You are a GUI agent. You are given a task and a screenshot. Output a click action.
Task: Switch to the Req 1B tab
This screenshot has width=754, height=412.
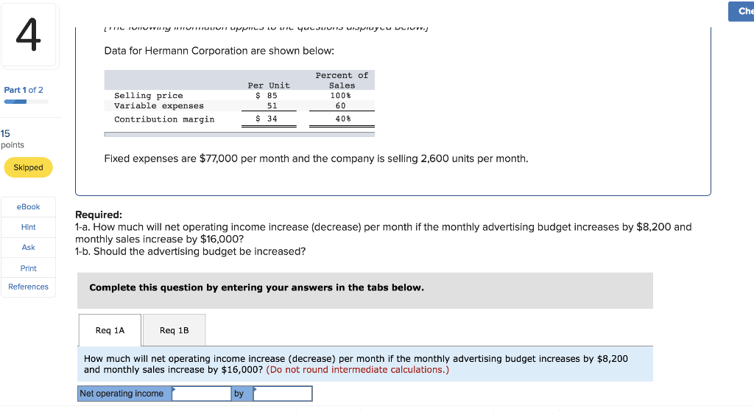point(174,330)
